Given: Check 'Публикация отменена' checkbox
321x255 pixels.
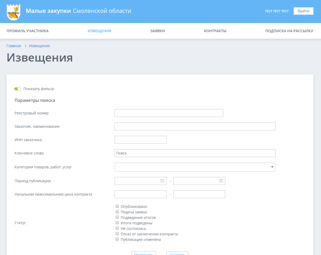Looking at the screenshot, I should (x=117, y=239).
